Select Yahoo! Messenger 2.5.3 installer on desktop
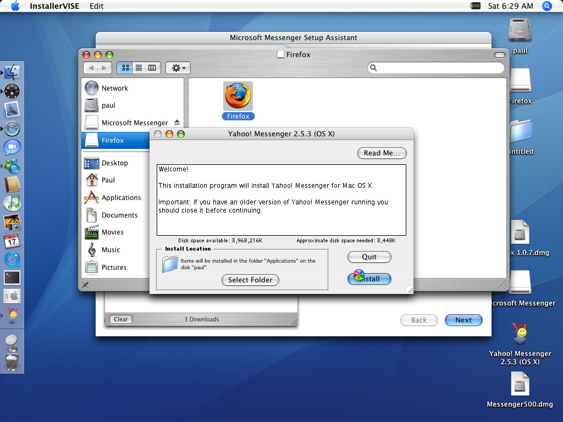The height and width of the screenshot is (422, 563). [520, 334]
